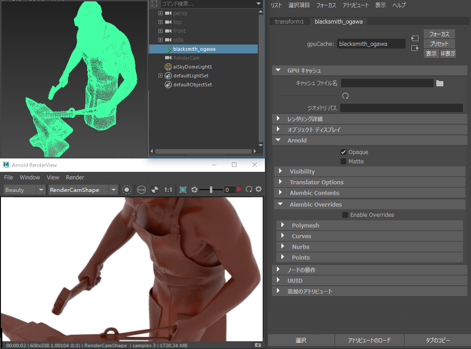Click the reload cache circular arrow icon
471x349 pixels.
coord(345,96)
